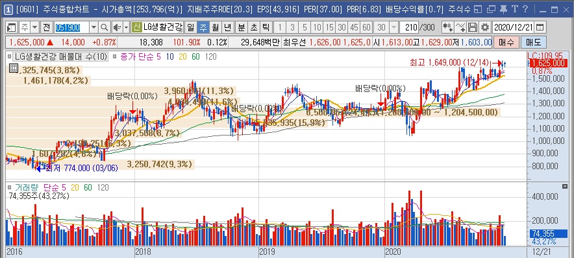Open the custom interval 30 dropdown arrow
Screen dimensions: 574x258
[x=393, y=27]
